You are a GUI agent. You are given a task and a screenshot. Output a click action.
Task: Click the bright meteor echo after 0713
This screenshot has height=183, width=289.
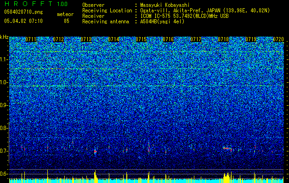95,151
